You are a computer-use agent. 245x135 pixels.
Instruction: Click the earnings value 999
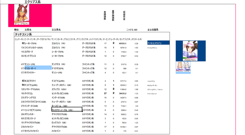[x=125, y=69]
